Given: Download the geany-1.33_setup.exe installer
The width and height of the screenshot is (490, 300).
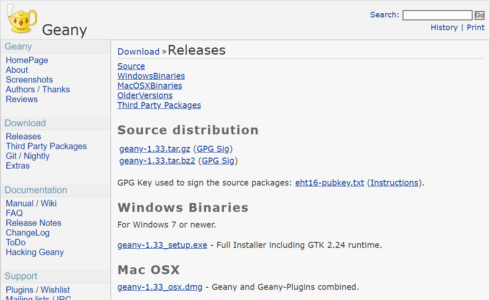Looking at the screenshot, I should click(x=162, y=245).
